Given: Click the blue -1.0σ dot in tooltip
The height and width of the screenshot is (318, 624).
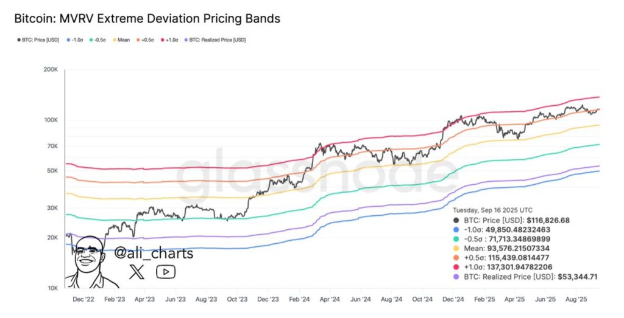Looking at the screenshot, I should pos(456,230).
